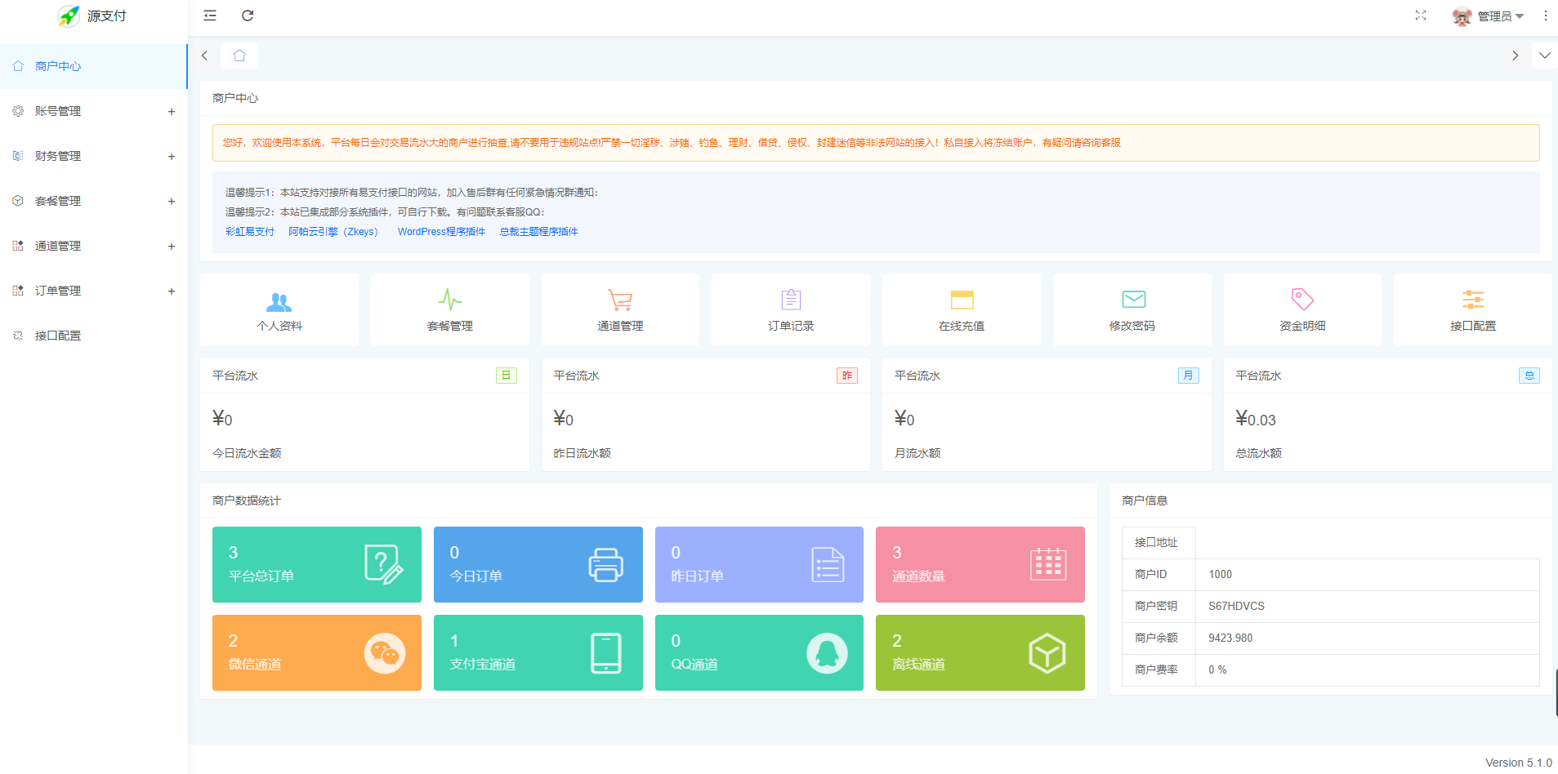The image size is (1558, 774).
Task: Expand 财务管理 using its plus sign
Action: (172, 156)
